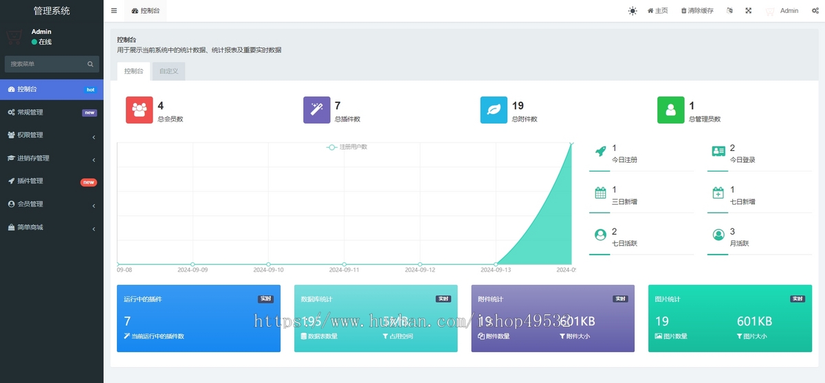Click the 七日活跃 user circle icon
This screenshot has width=825, height=383.
tap(600, 235)
